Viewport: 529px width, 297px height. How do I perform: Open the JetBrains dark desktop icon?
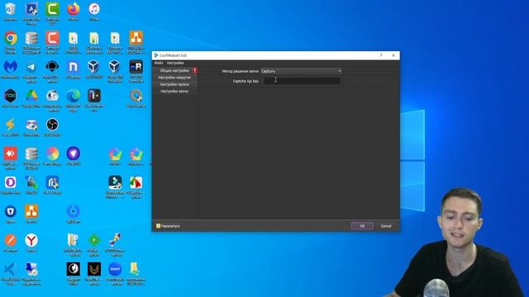(94, 100)
